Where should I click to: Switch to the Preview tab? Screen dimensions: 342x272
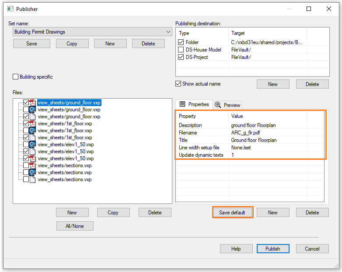click(x=228, y=105)
